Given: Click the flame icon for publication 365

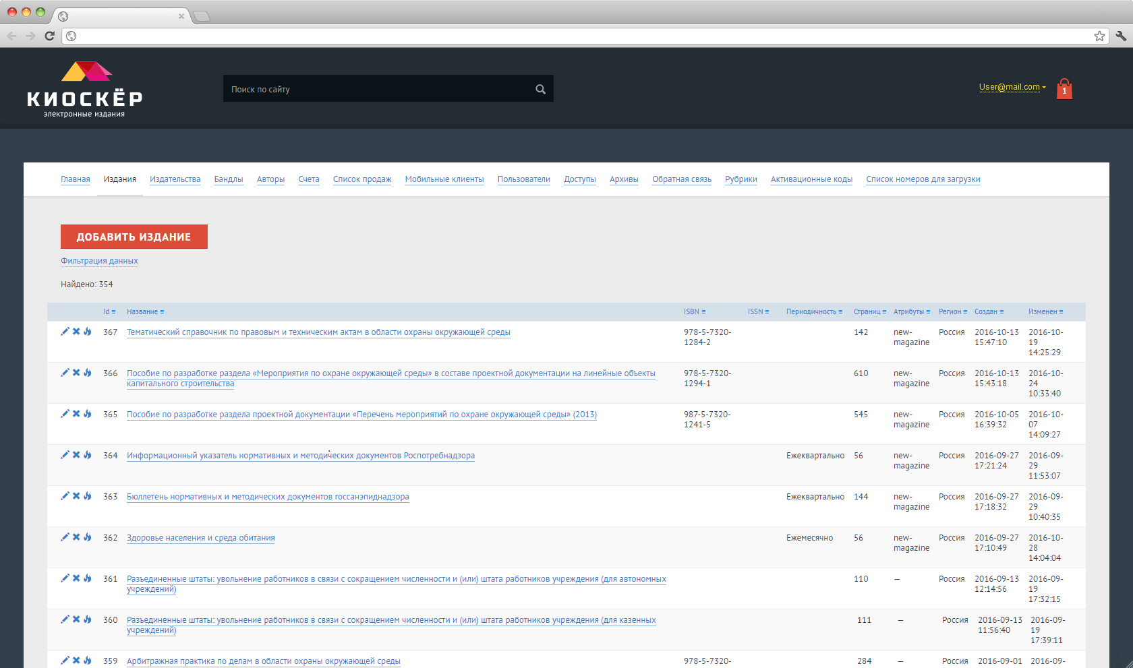Looking at the screenshot, I should pyautogui.click(x=88, y=414).
